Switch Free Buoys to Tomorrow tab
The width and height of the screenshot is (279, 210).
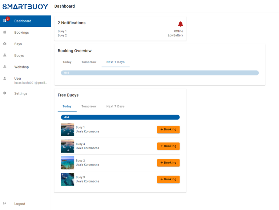pyautogui.click(x=89, y=106)
